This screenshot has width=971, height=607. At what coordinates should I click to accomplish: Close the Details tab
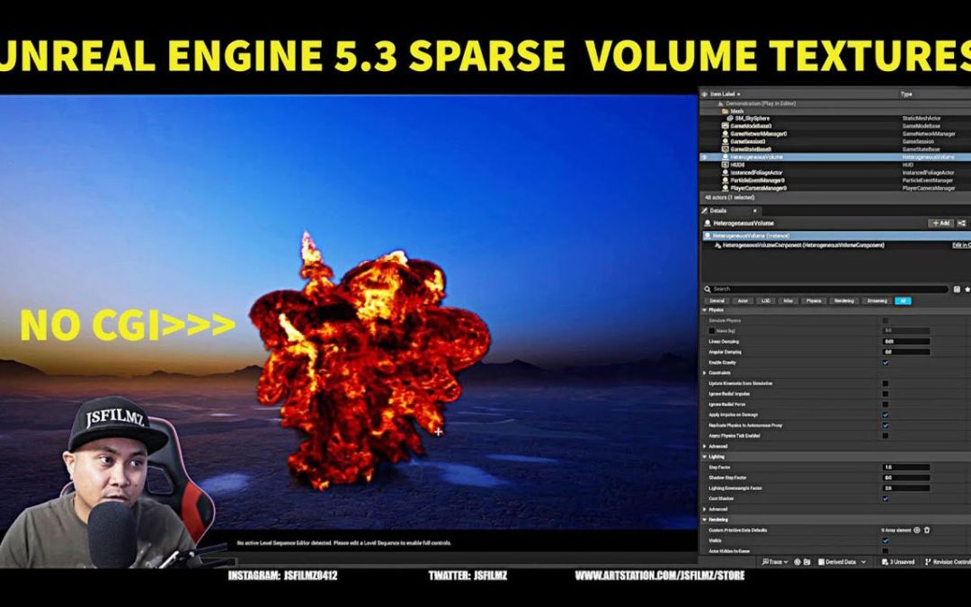pyautogui.click(x=754, y=211)
